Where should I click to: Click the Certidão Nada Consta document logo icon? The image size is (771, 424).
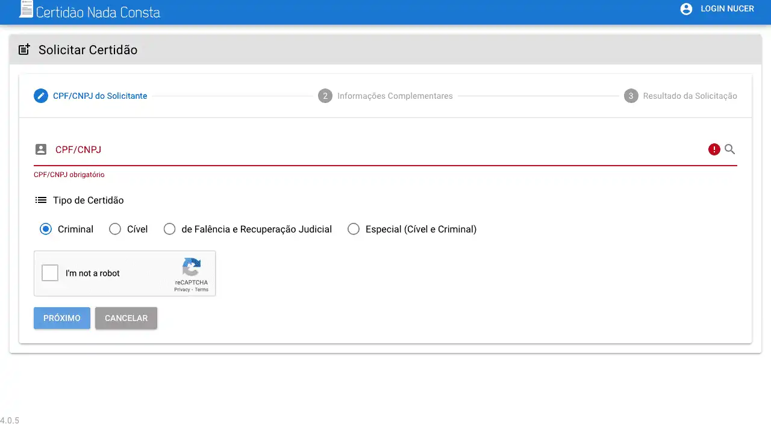pos(27,9)
